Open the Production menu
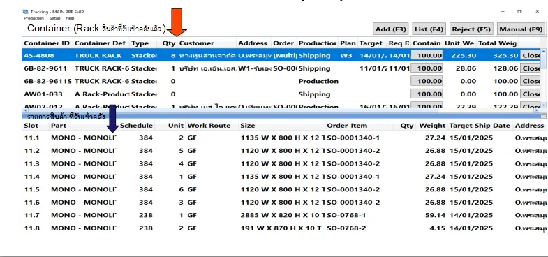This screenshot has width=548, height=257. pyautogui.click(x=34, y=18)
